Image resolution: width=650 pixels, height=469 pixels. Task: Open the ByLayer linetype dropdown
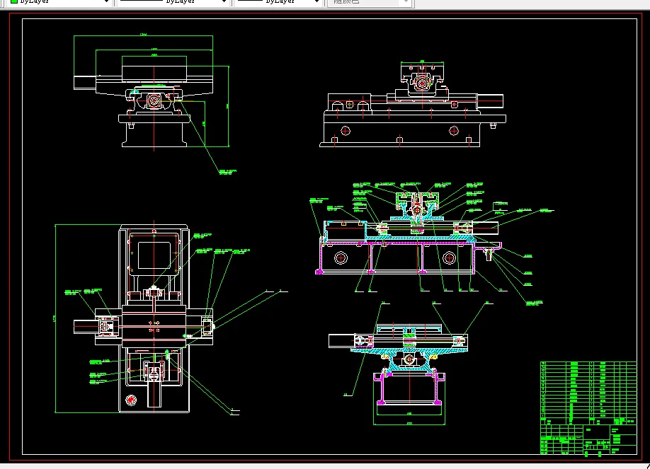173,2
